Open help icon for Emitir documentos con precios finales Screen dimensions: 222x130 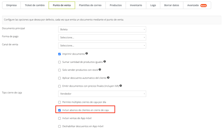(121, 86)
